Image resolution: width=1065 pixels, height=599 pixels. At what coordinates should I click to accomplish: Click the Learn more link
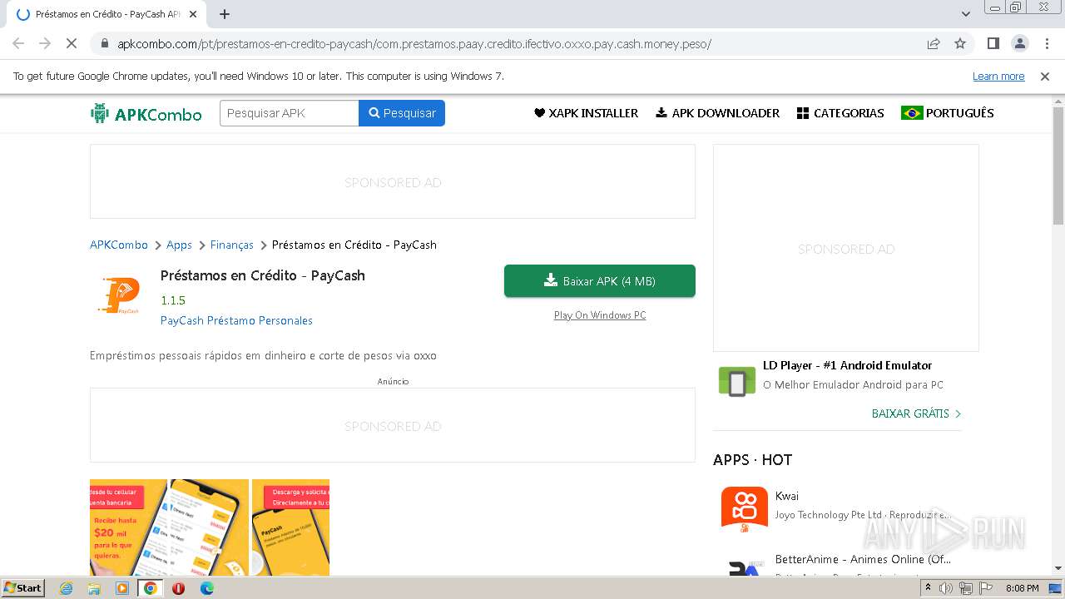point(998,77)
